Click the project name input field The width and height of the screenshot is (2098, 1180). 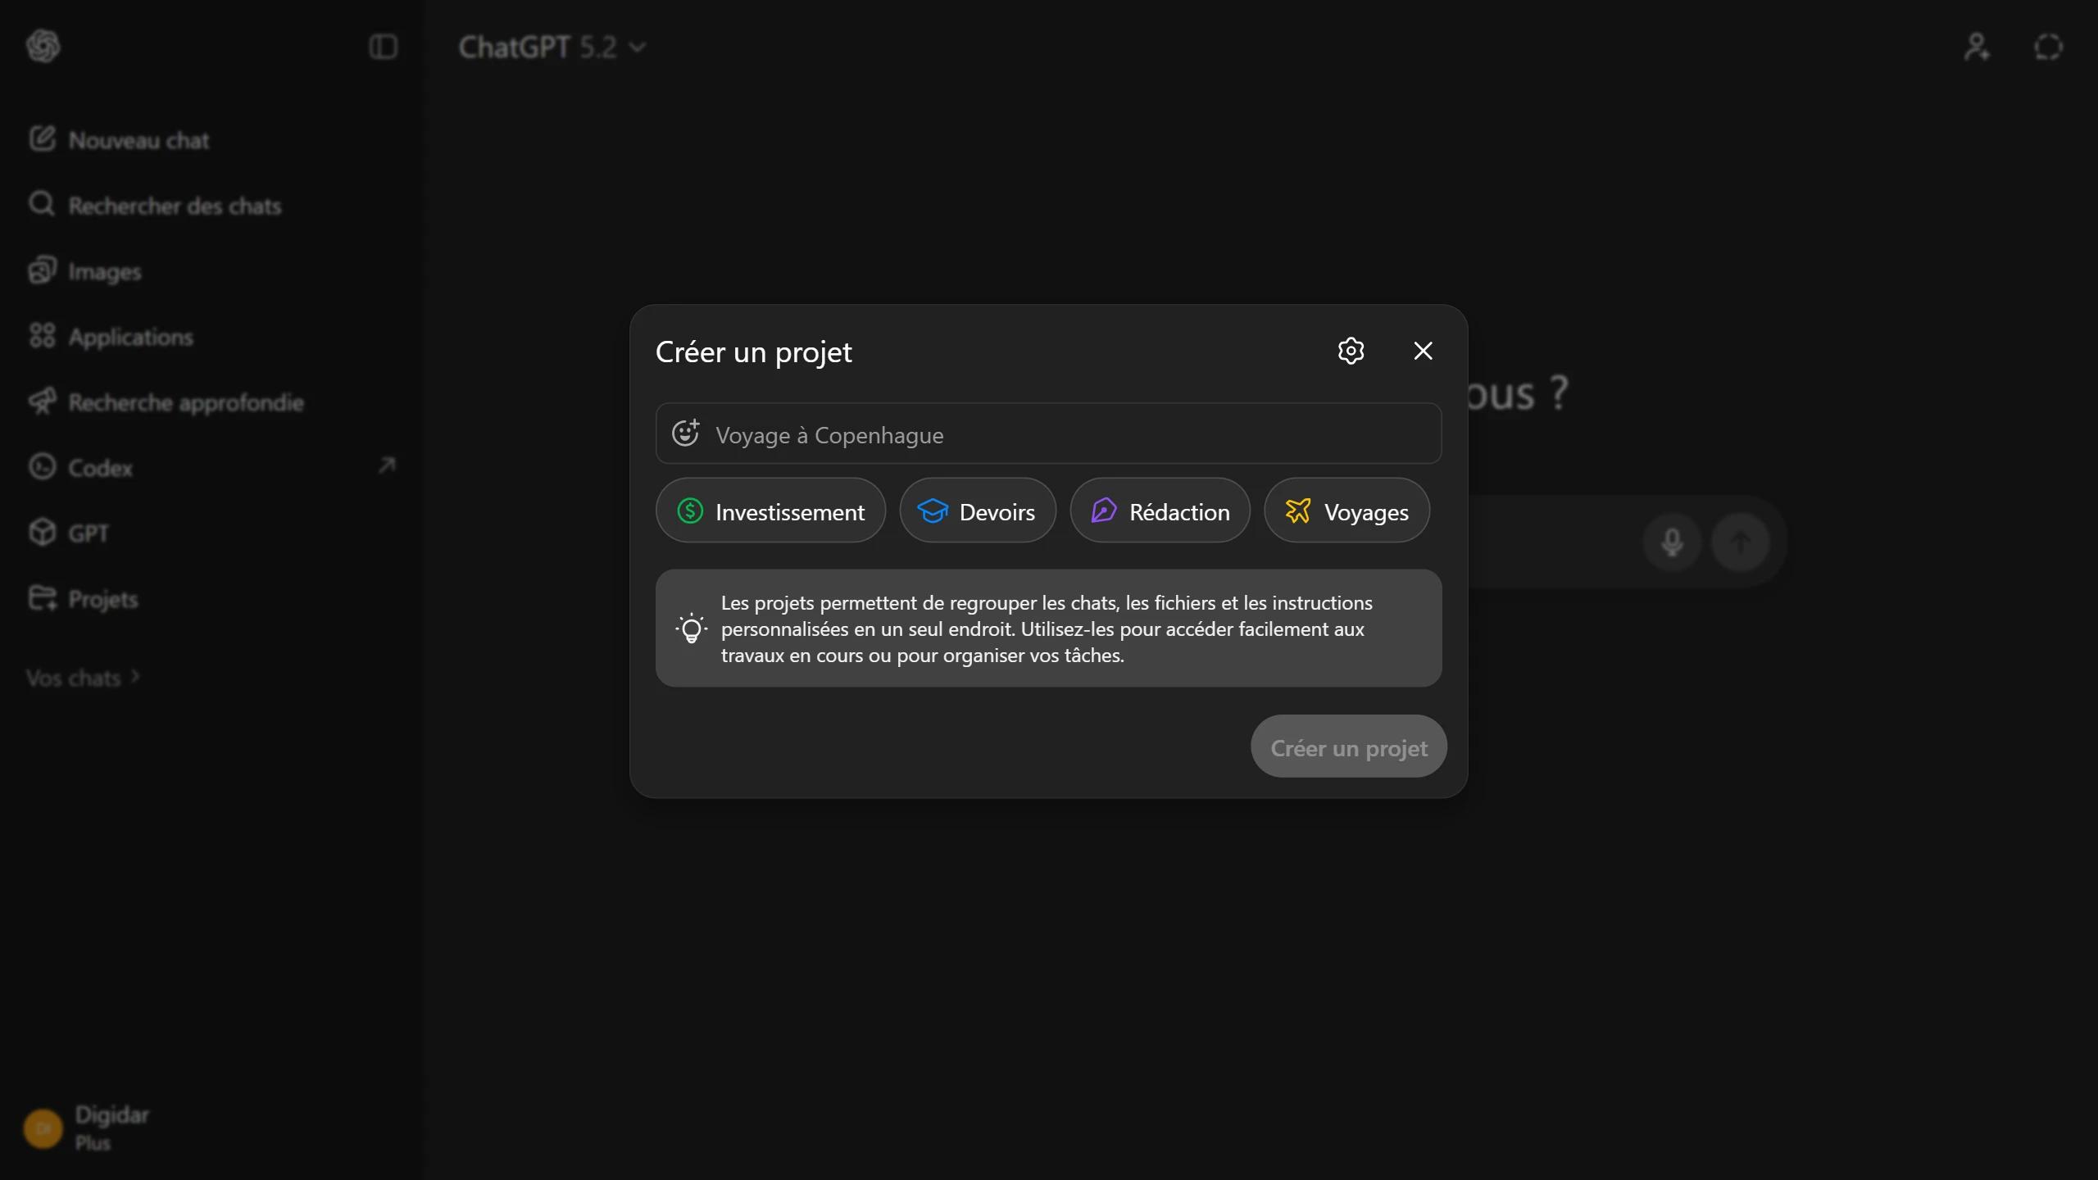coord(1048,433)
